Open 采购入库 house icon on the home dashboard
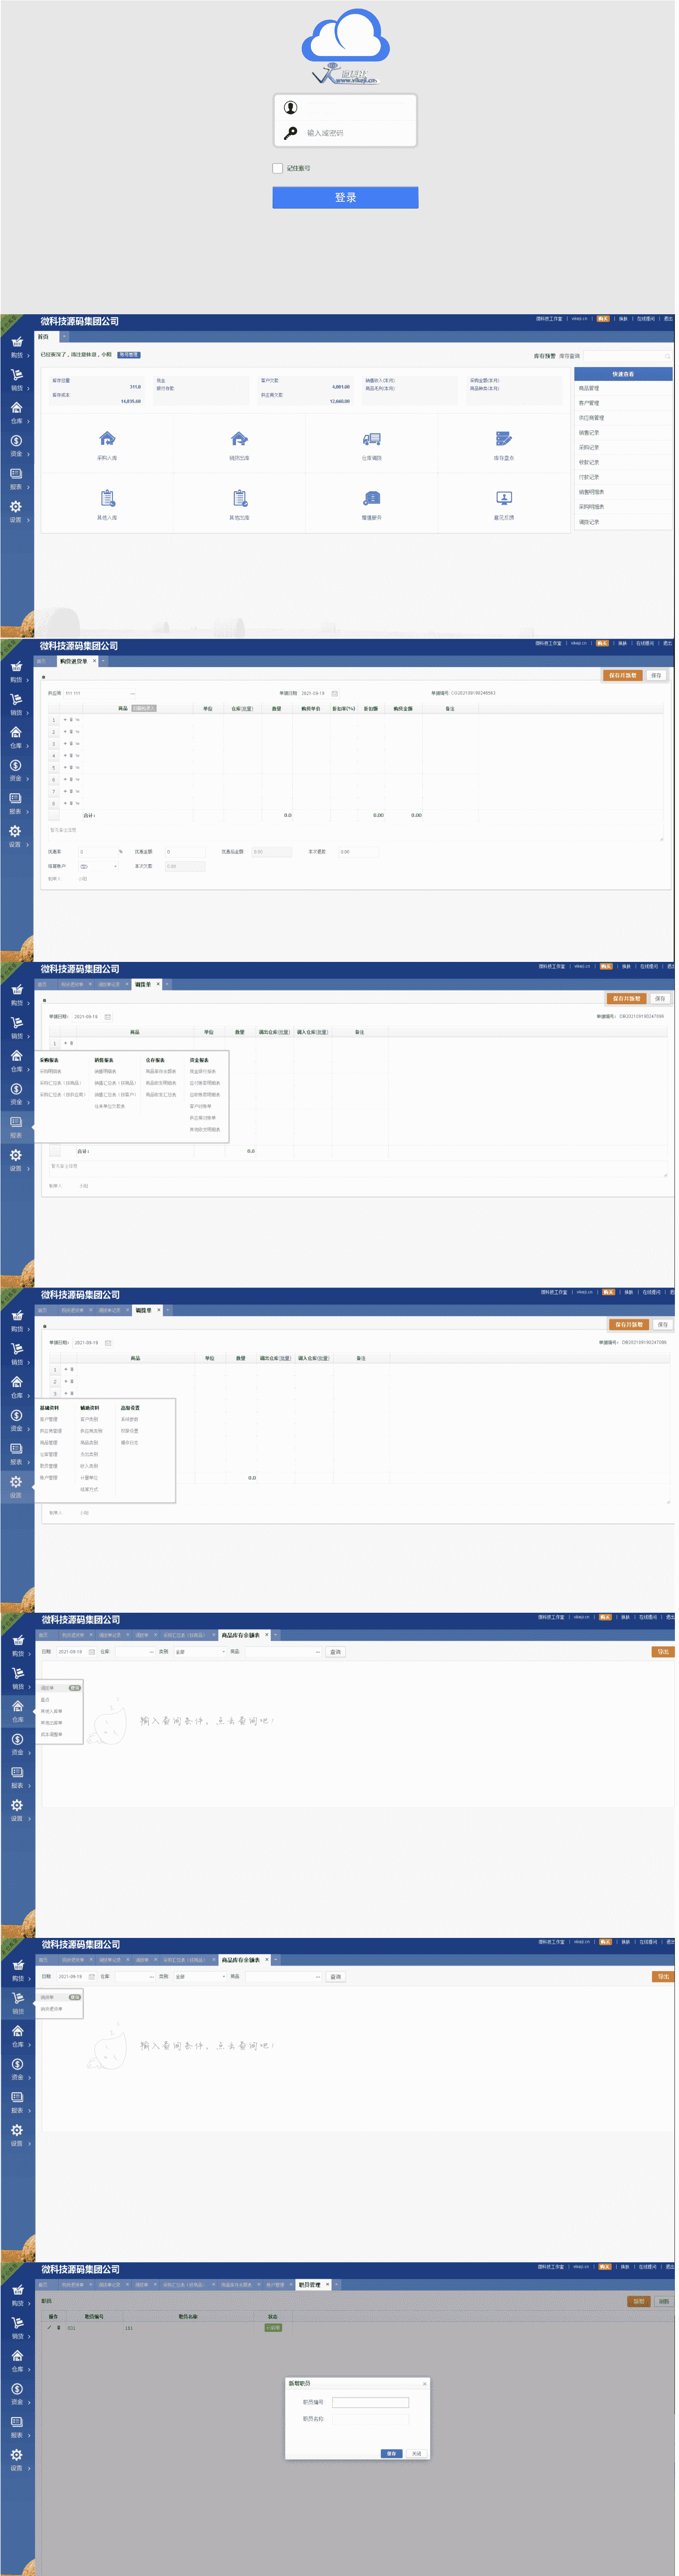This screenshot has height=2576, width=679. pyautogui.click(x=107, y=439)
